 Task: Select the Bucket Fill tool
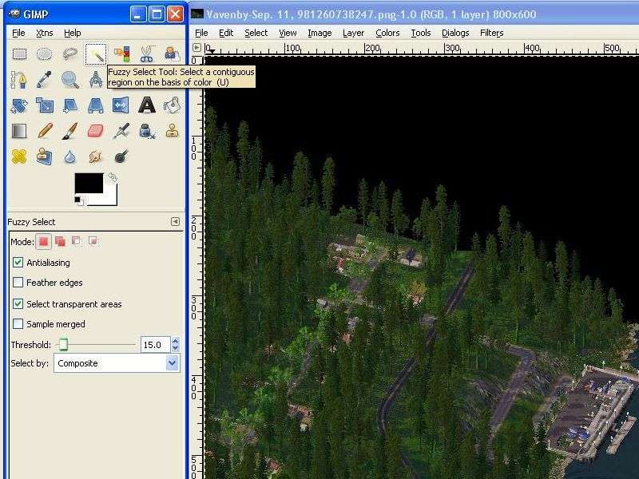coord(172,105)
